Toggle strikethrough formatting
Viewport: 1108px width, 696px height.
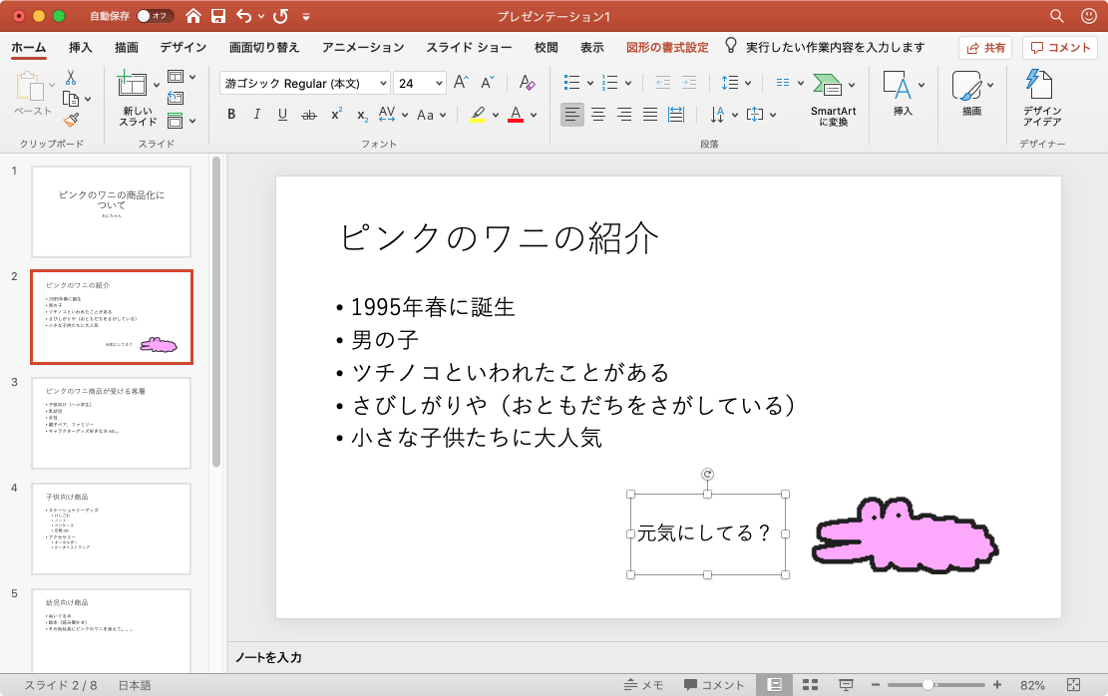(x=309, y=115)
